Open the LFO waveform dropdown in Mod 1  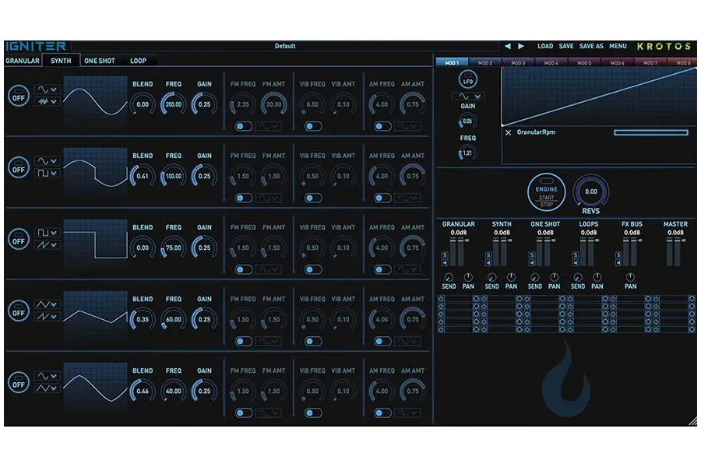(x=468, y=97)
